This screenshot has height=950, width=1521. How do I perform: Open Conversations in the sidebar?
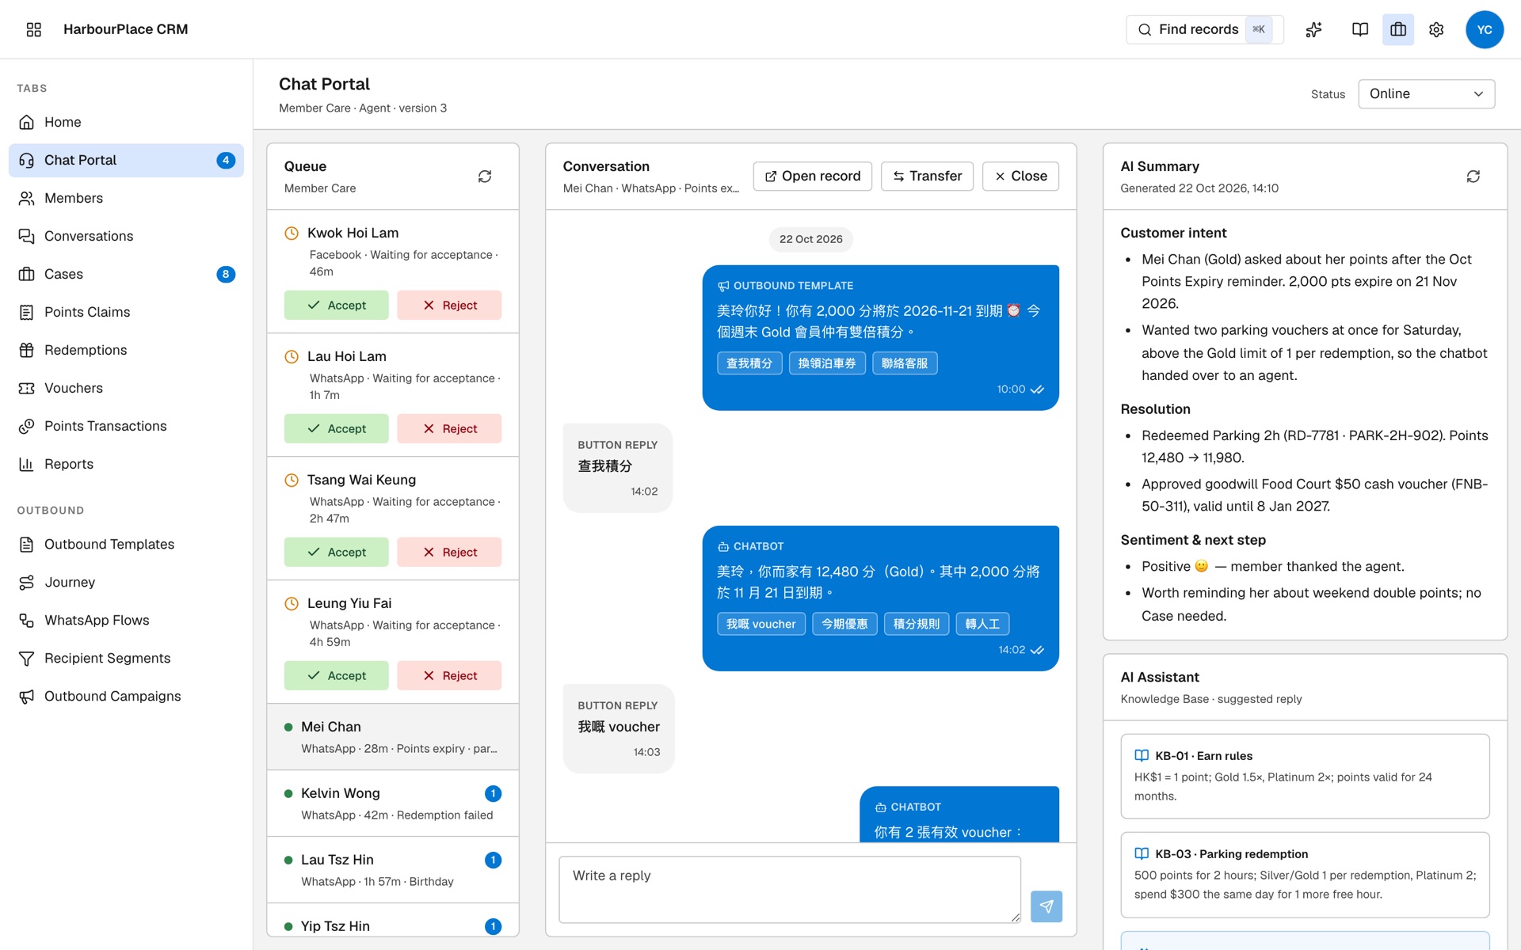tap(126, 236)
